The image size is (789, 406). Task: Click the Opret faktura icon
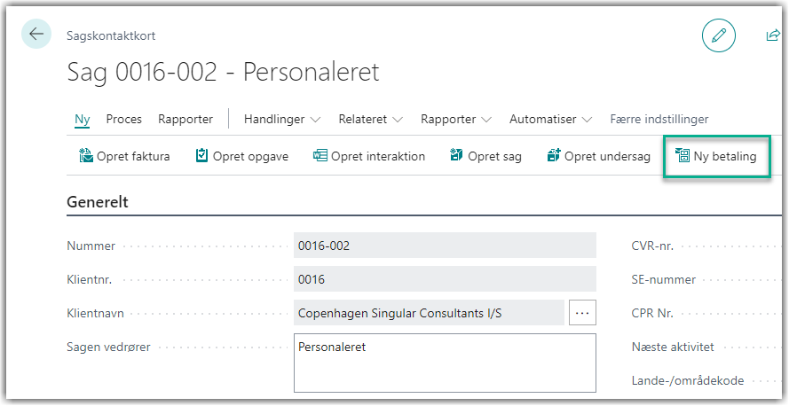[86, 156]
